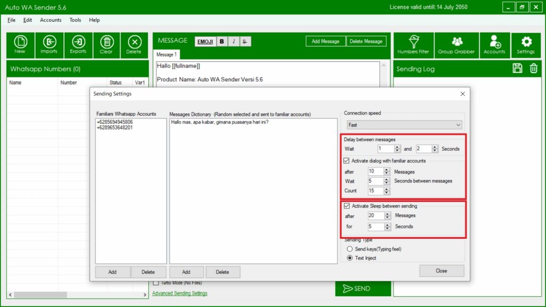Increase the Count value using up arrow
The width and height of the screenshot is (546, 307).
pyautogui.click(x=387, y=189)
